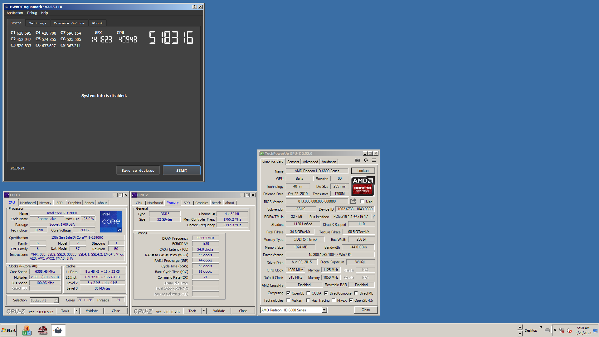
Task: Click the Lookup button in GPU-Z
Action: point(363,171)
